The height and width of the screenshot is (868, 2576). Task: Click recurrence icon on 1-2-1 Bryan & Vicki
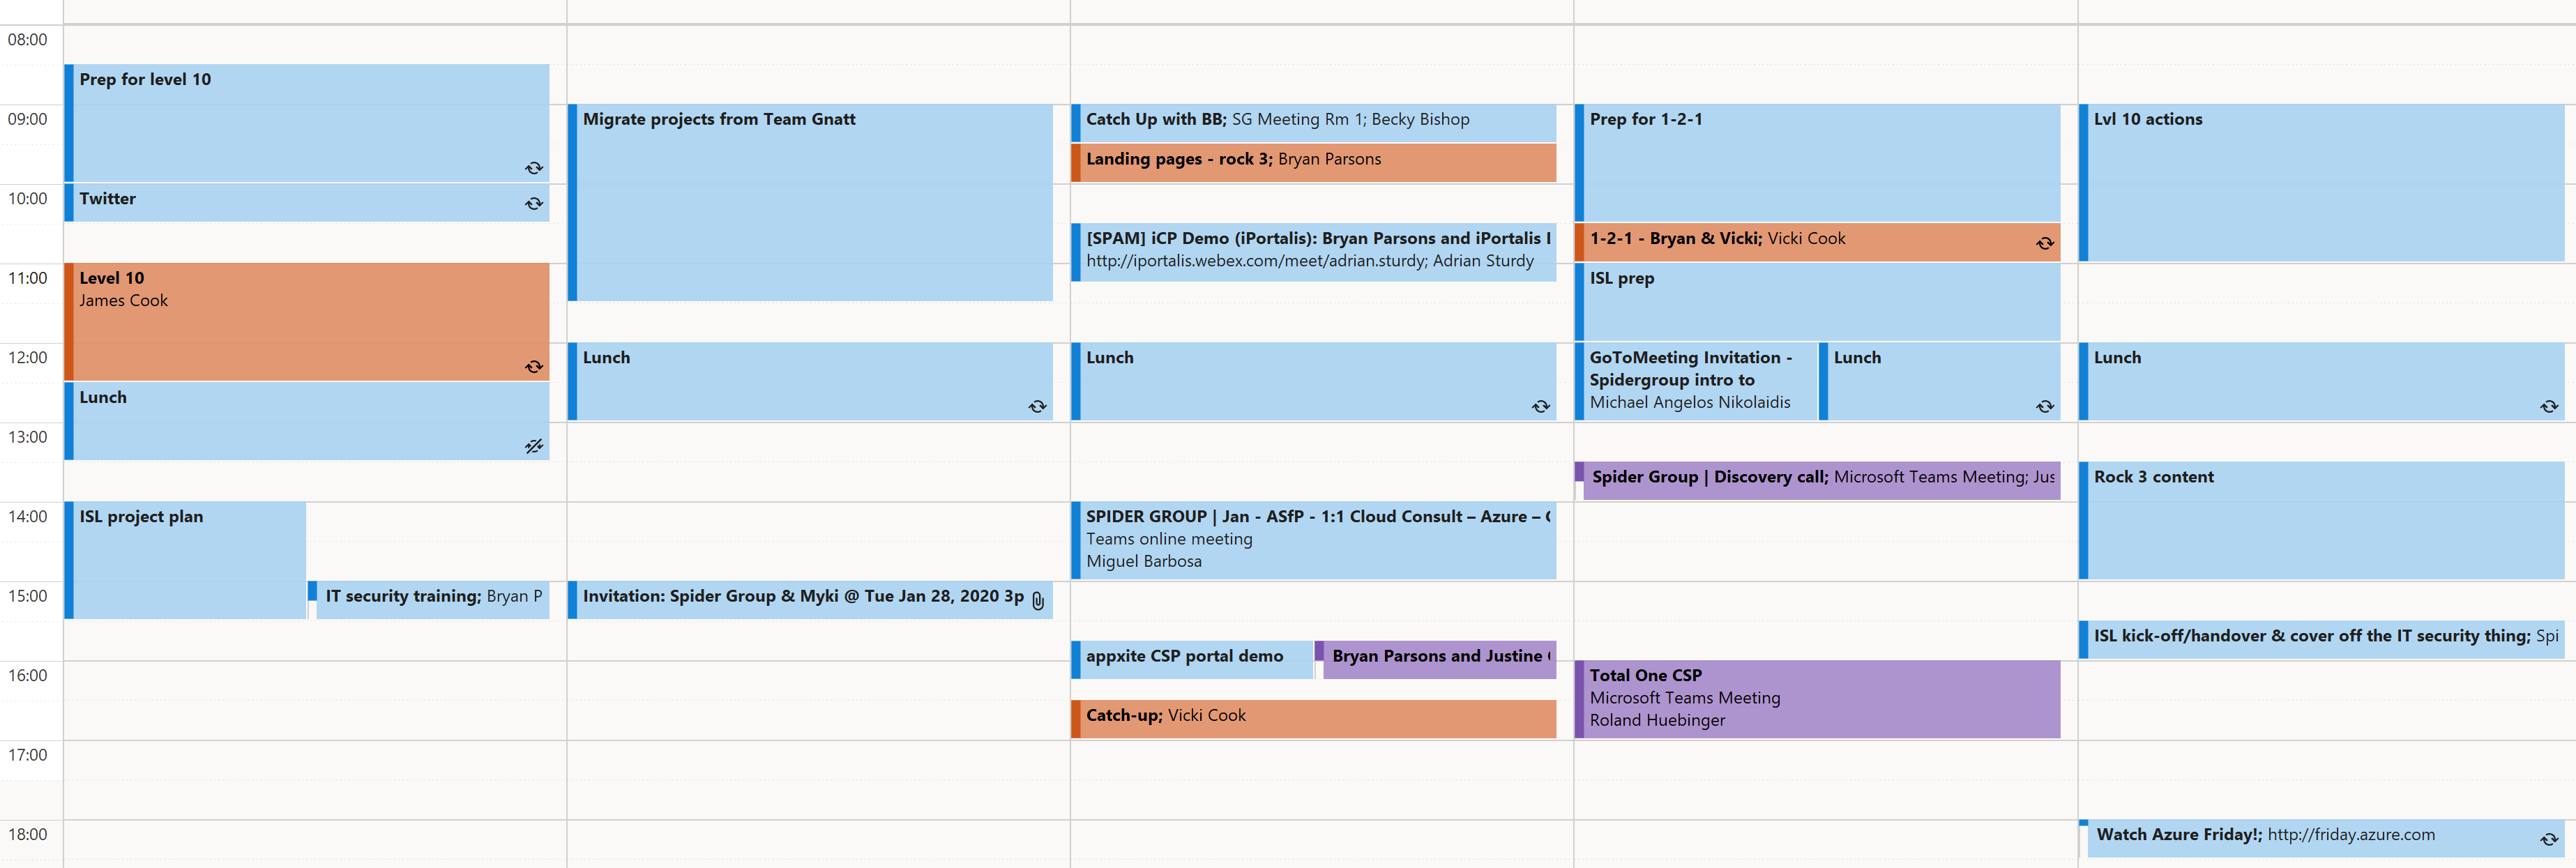(x=2045, y=243)
